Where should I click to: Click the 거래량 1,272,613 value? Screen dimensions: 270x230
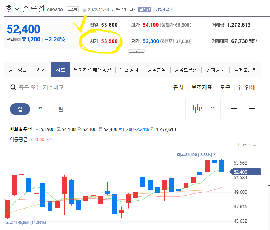coord(239,25)
